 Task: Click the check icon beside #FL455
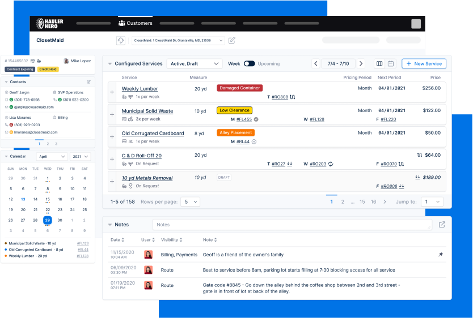tap(256, 119)
